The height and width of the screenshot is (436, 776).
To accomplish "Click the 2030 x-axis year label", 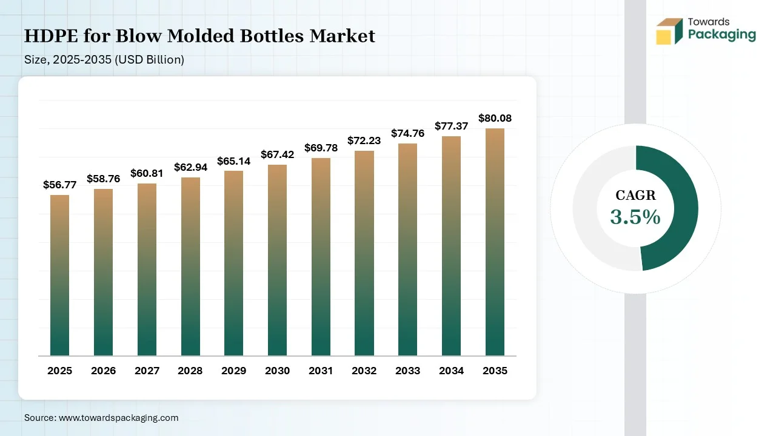I will [x=277, y=371].
